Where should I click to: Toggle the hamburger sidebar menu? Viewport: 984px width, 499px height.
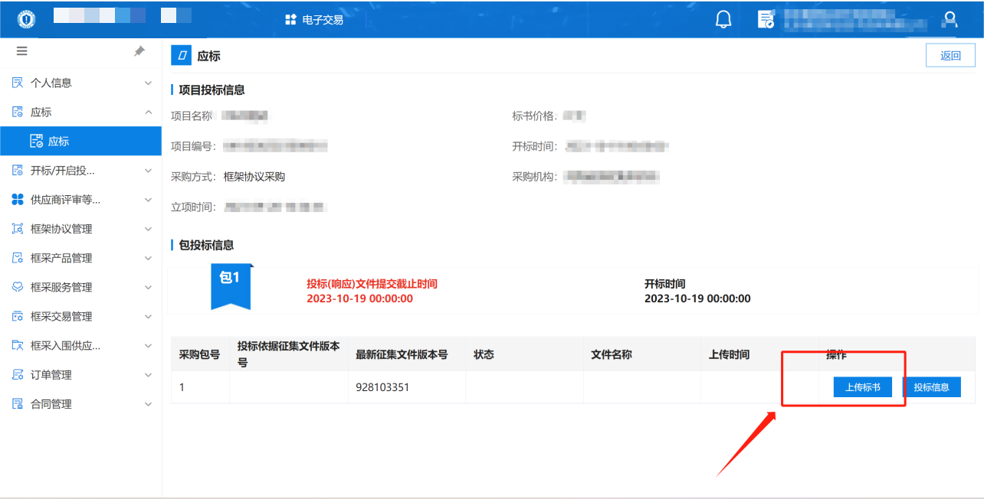pyautogui.click(x=21, y=51)
